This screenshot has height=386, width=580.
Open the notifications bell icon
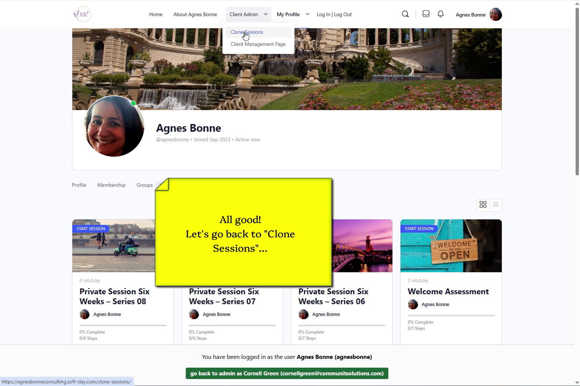tap(441, 14)
